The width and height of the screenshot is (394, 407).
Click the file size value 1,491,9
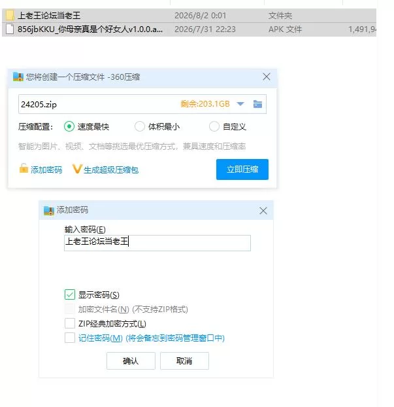[x=362, y=29]
